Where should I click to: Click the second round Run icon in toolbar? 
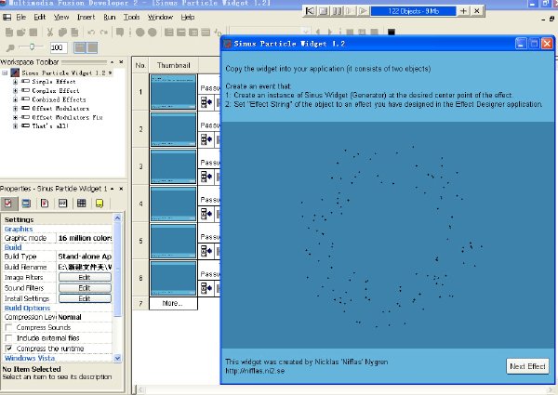point(153,33)
